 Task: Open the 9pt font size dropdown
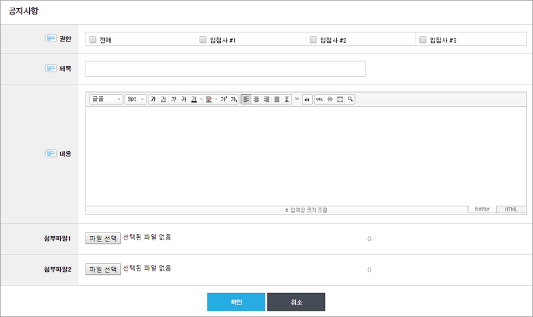(135, 99)
